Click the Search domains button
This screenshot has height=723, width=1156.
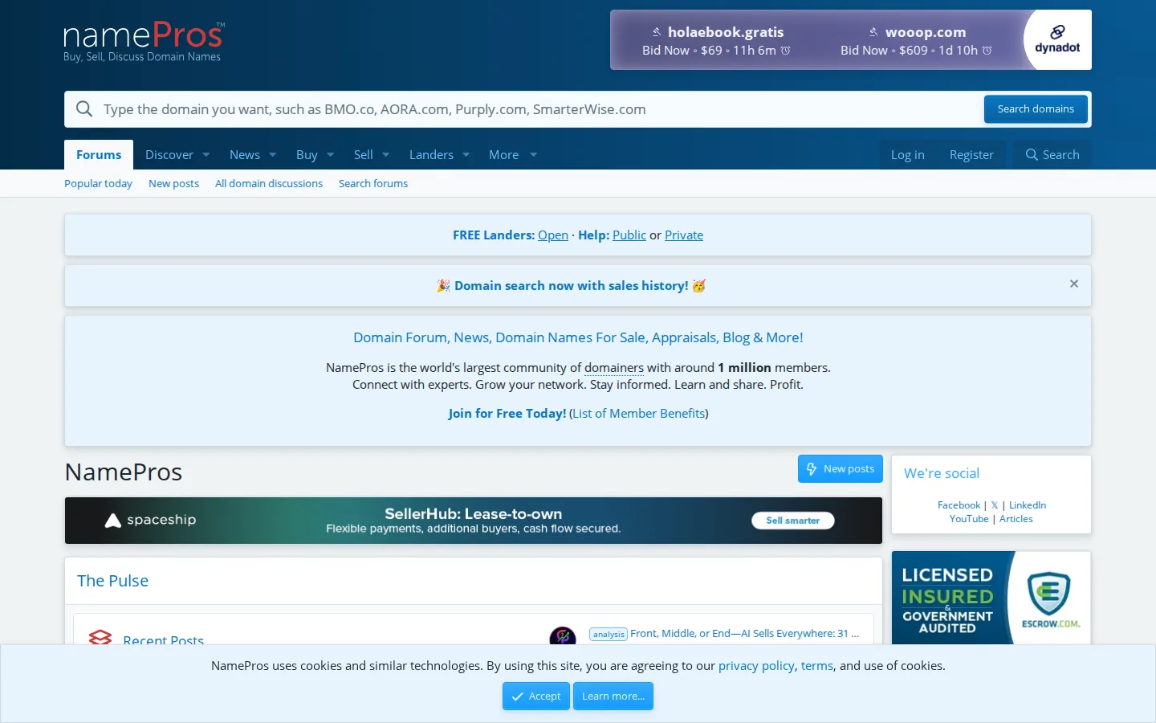1036,109
